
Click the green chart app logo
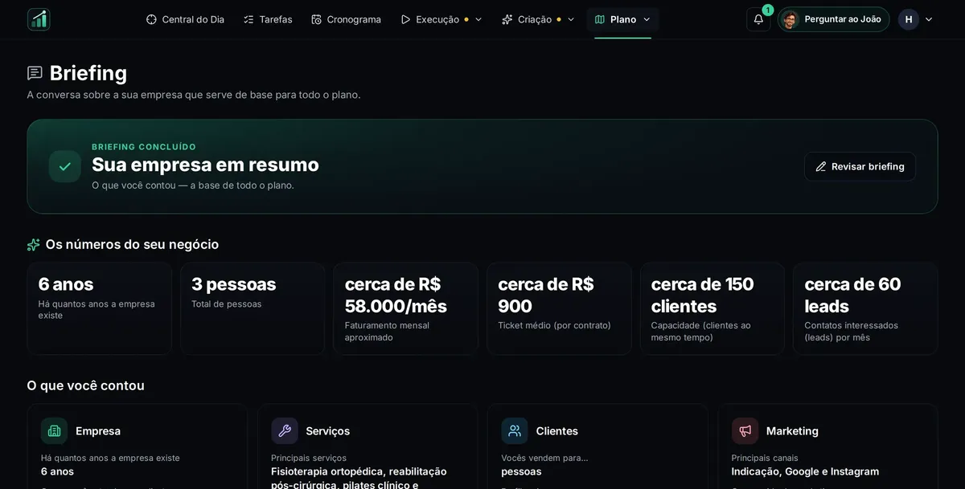pyautogui.click(x=39, y=19)
